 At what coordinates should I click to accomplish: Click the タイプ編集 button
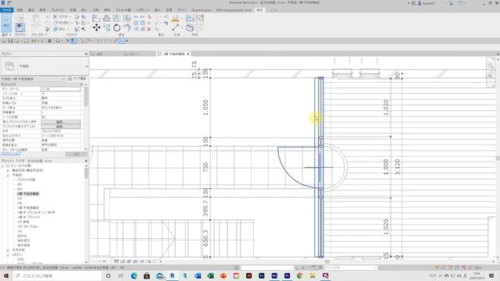77,79
